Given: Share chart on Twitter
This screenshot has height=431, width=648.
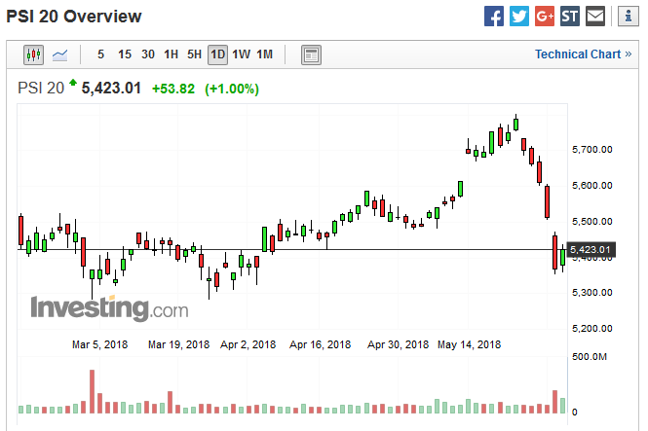Looking at the screenshot, I should pyautogui.click(x=519, y=17).
